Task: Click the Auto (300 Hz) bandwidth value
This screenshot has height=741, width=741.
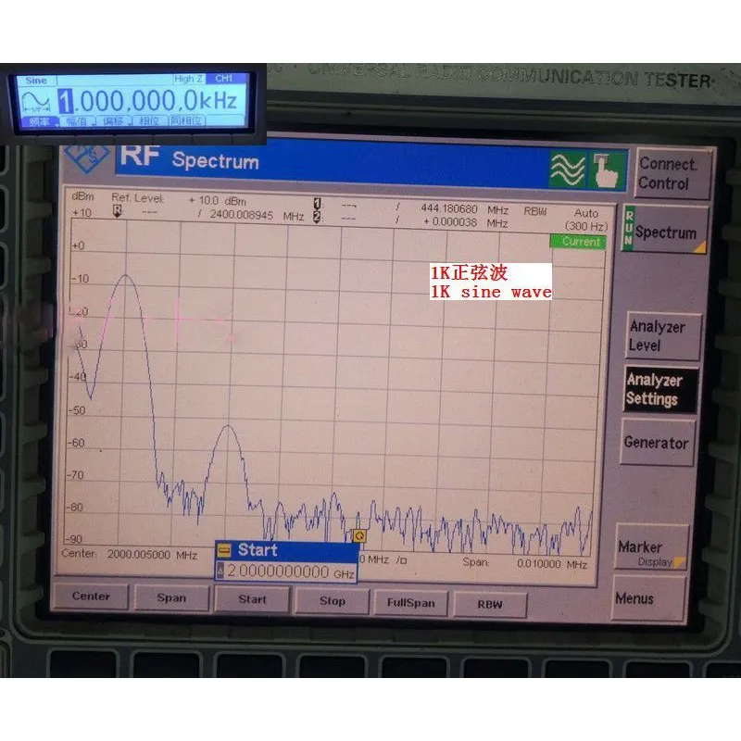Action: point(586,220)
